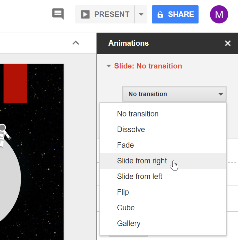The width and height of the screenshot is (238, 240).
Task: Collapse the Slide: No transition section
Action: (x=109, y=66)
